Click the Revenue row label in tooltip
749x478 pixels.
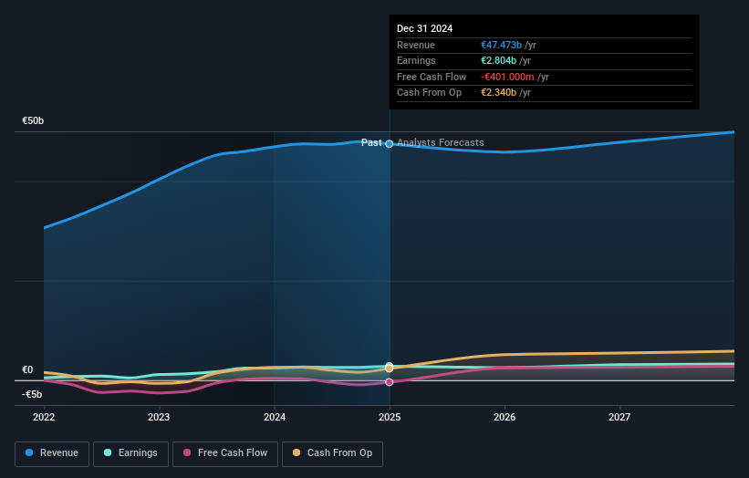pyautogui.click(x=416, y=45)
